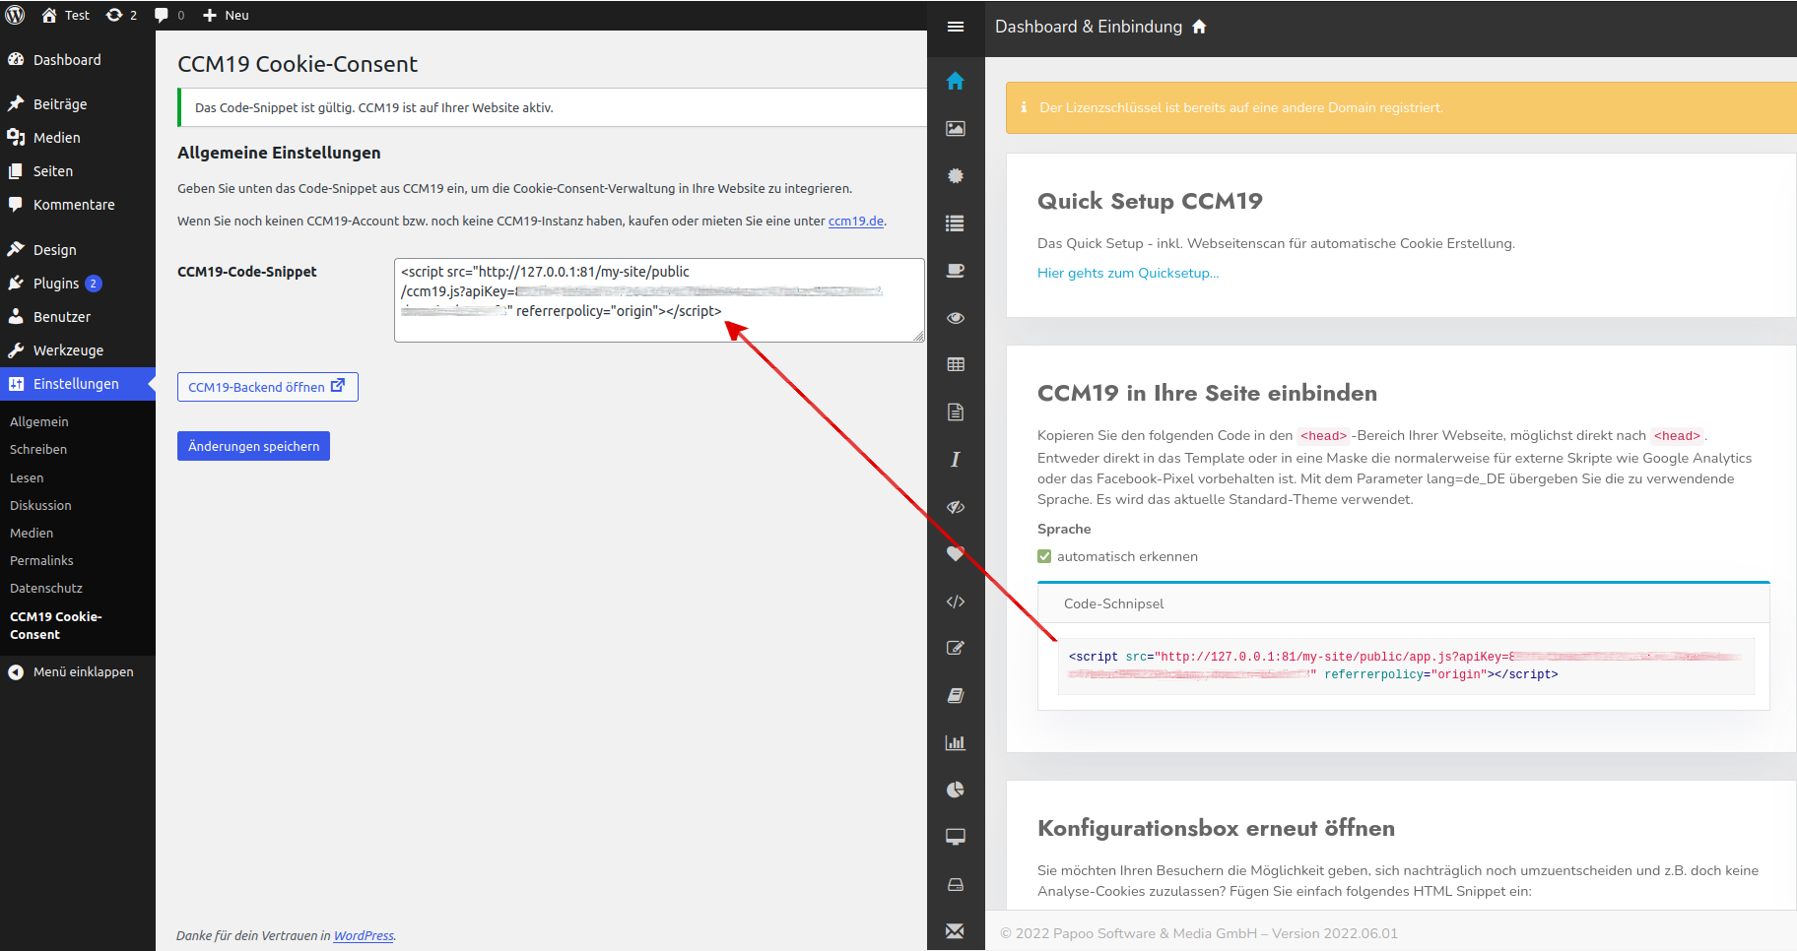Toggle the crossed-out eye icon in the sidebar
The width and height of the screenshot is (1797, 951).
[955, 507]
